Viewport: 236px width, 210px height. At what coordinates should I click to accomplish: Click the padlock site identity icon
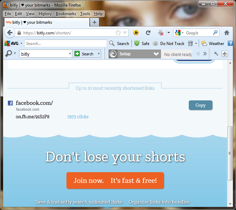pyautogui.click(x=19, y=33)
